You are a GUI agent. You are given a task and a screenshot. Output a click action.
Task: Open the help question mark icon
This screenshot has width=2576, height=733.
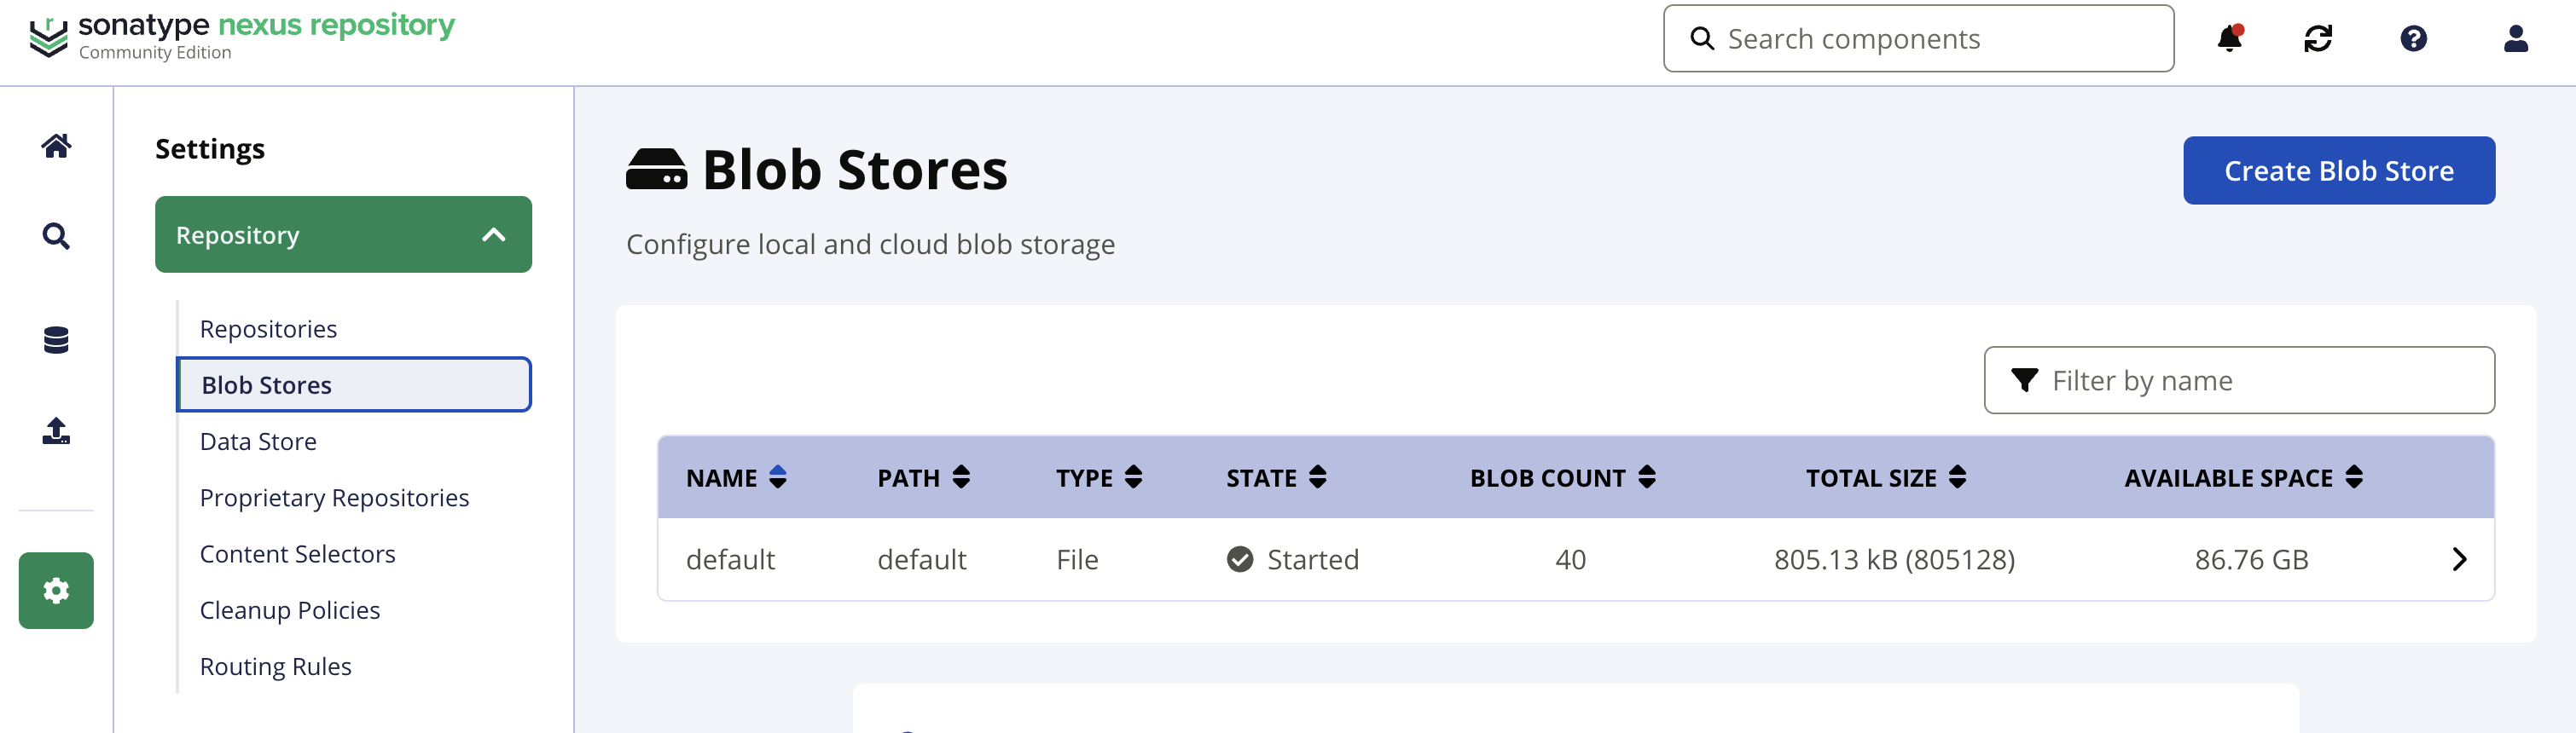[2413, 39]
